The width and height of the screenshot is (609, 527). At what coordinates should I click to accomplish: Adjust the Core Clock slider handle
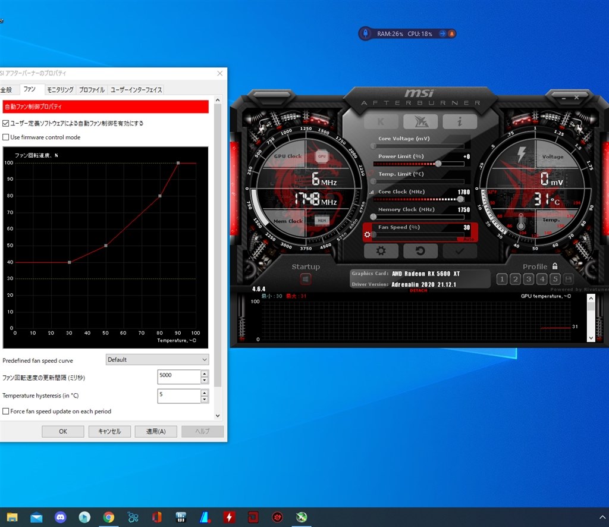point(460,199)
